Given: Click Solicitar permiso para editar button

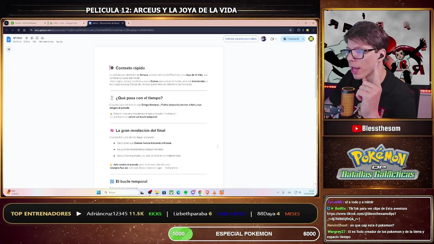Looking at the screenshot, I should (241, 39).
